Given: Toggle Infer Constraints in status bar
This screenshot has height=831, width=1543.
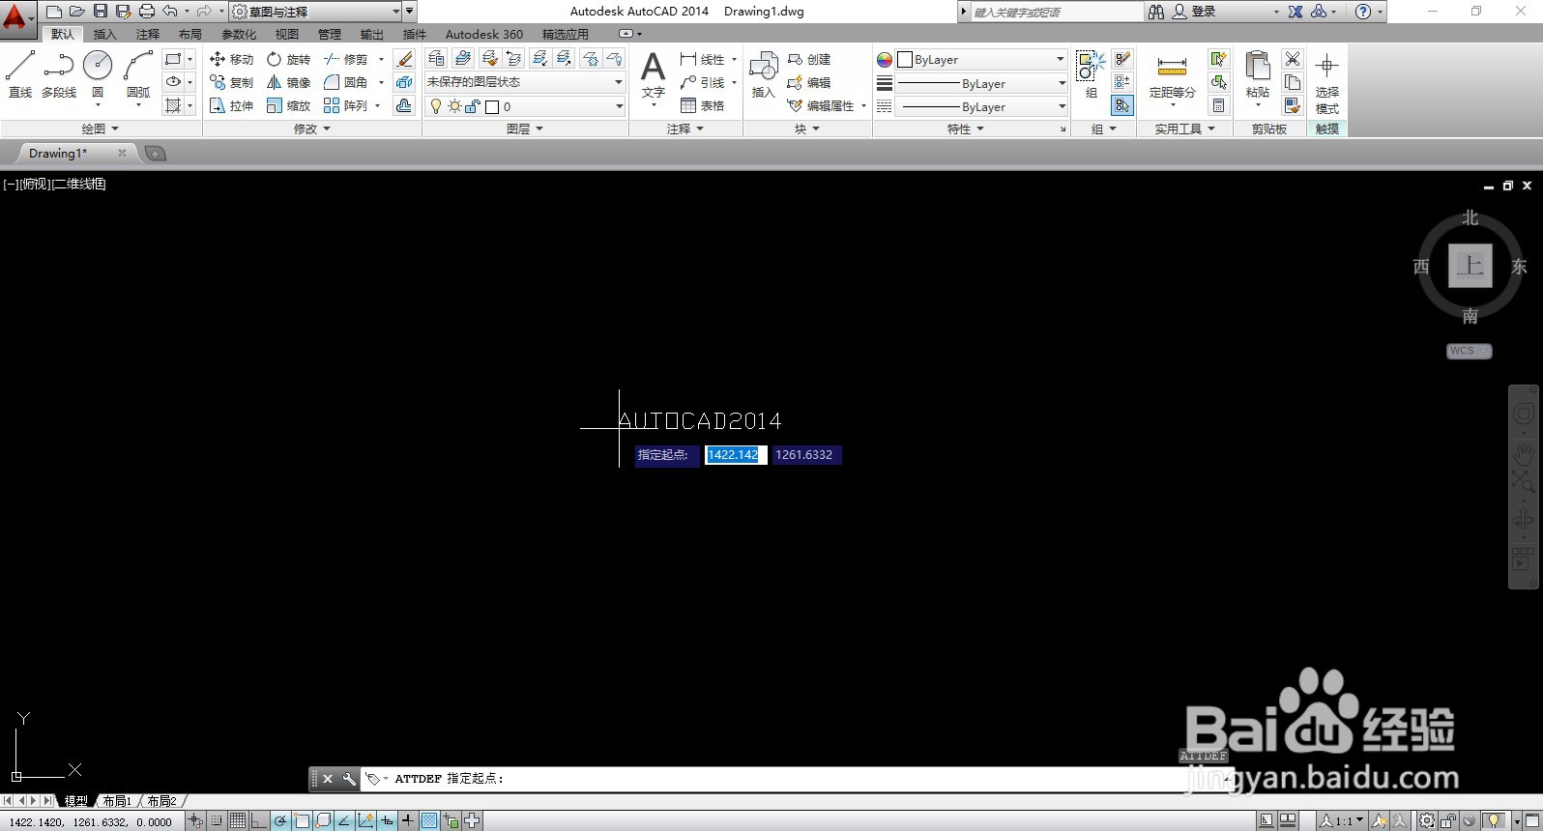Looking at the screenshot, I should (195, 821).
